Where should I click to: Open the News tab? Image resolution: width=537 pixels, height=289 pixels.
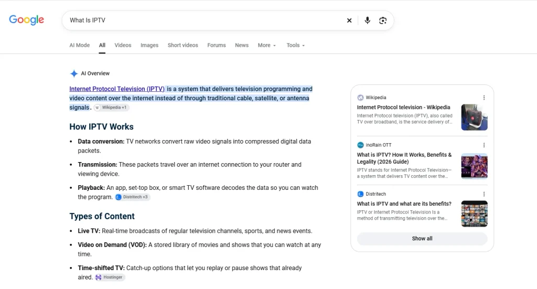[242, 45]
